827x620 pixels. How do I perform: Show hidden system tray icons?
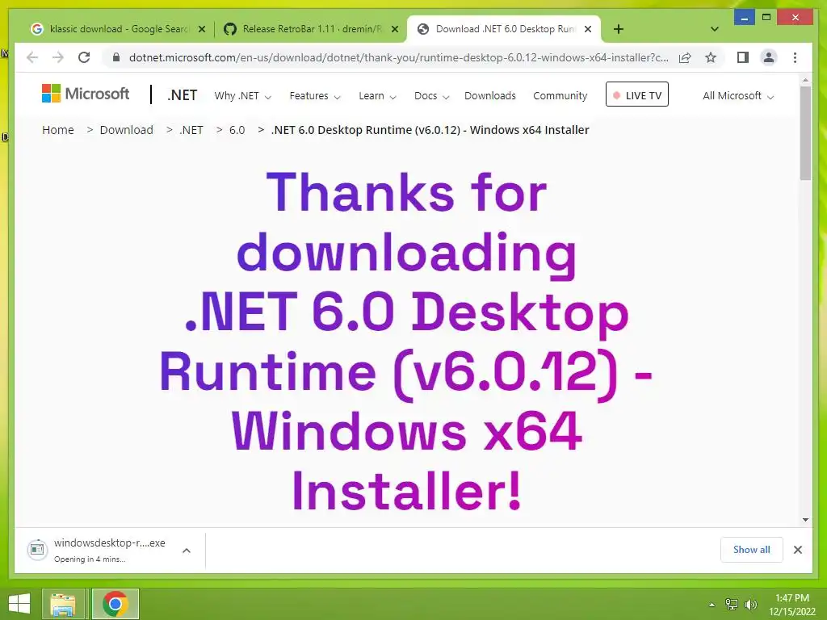[x=712, y=605]
